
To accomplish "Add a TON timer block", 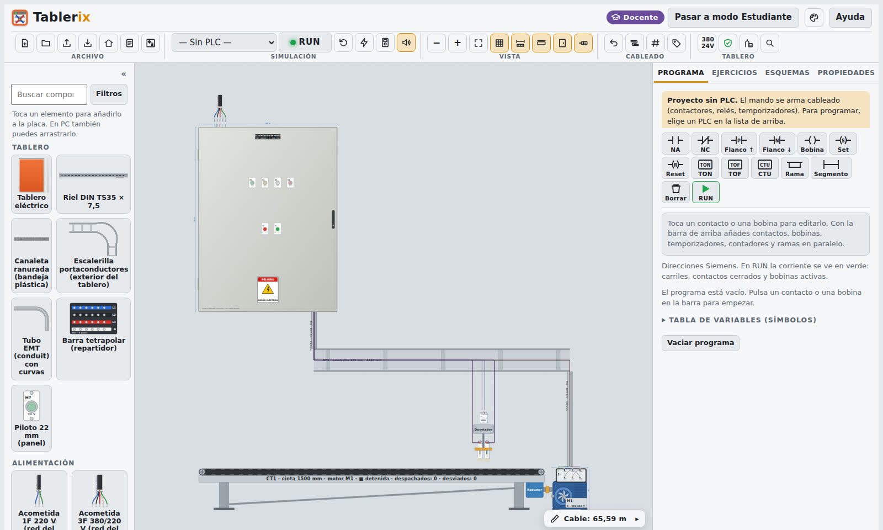I will 705,168.
